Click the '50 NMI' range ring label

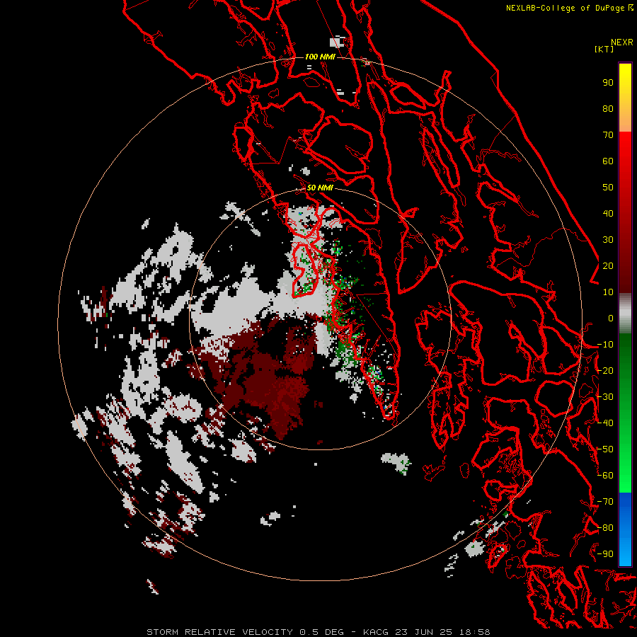click(320, 188)
